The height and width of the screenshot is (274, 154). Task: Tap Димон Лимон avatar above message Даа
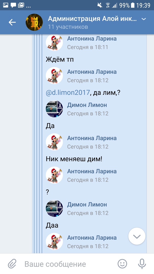(x=54, y=208)
